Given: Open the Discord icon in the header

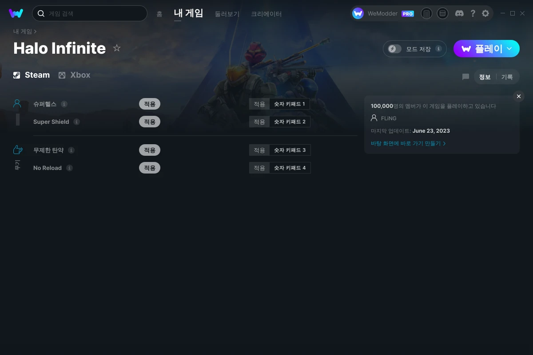Looking at the screenshot, I should (x=459, y=13).
